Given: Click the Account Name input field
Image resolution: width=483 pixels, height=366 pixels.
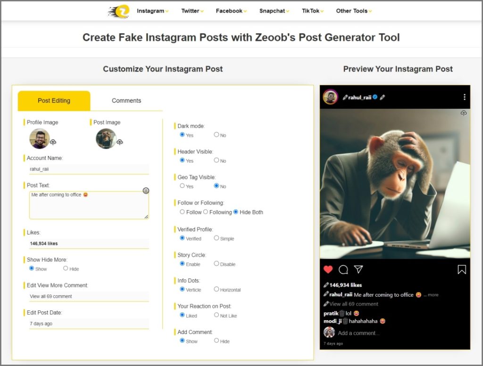Looking at the screenshot, I should (x=89, y=169).
